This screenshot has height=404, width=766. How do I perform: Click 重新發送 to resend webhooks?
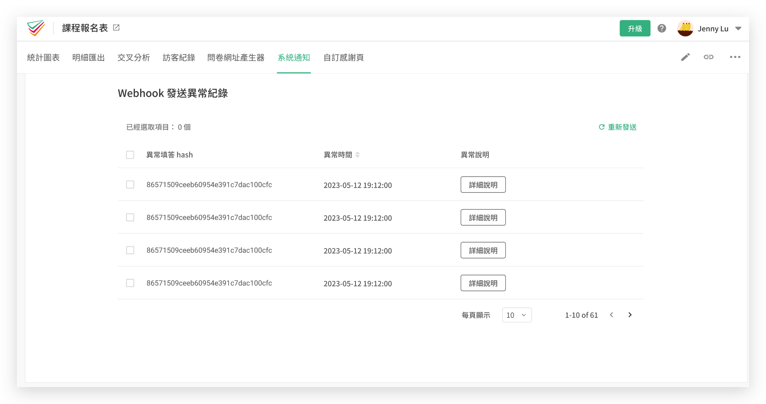[617, 127]
